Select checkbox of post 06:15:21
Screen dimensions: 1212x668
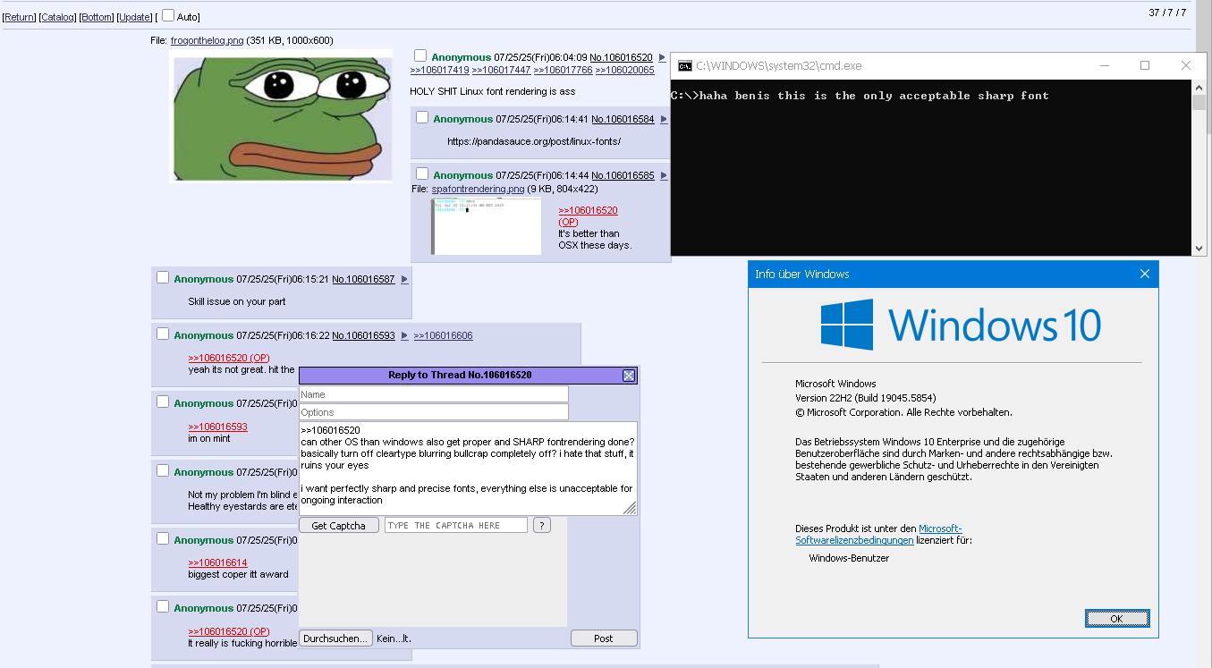[x=163, y=277]
